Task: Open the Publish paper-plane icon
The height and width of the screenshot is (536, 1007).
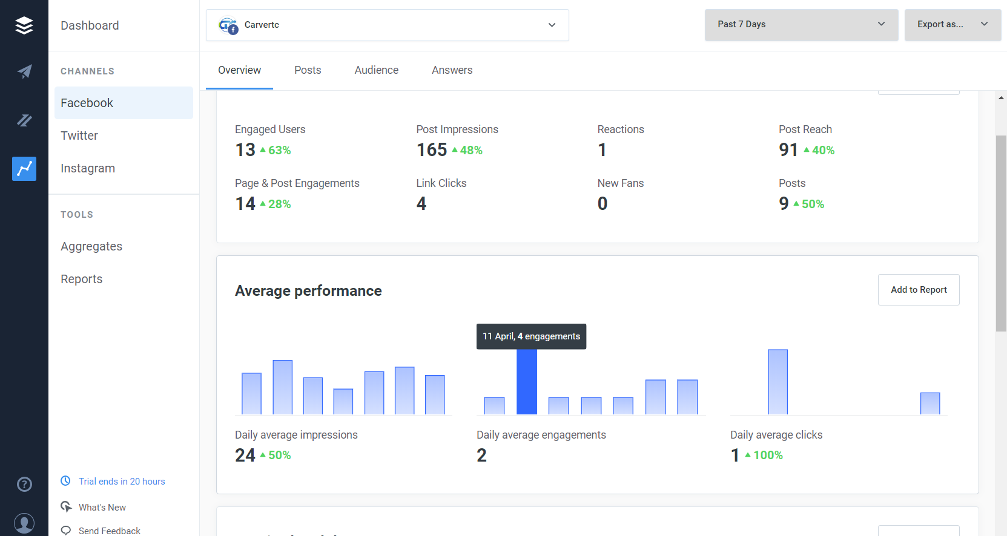Action: 24,71
